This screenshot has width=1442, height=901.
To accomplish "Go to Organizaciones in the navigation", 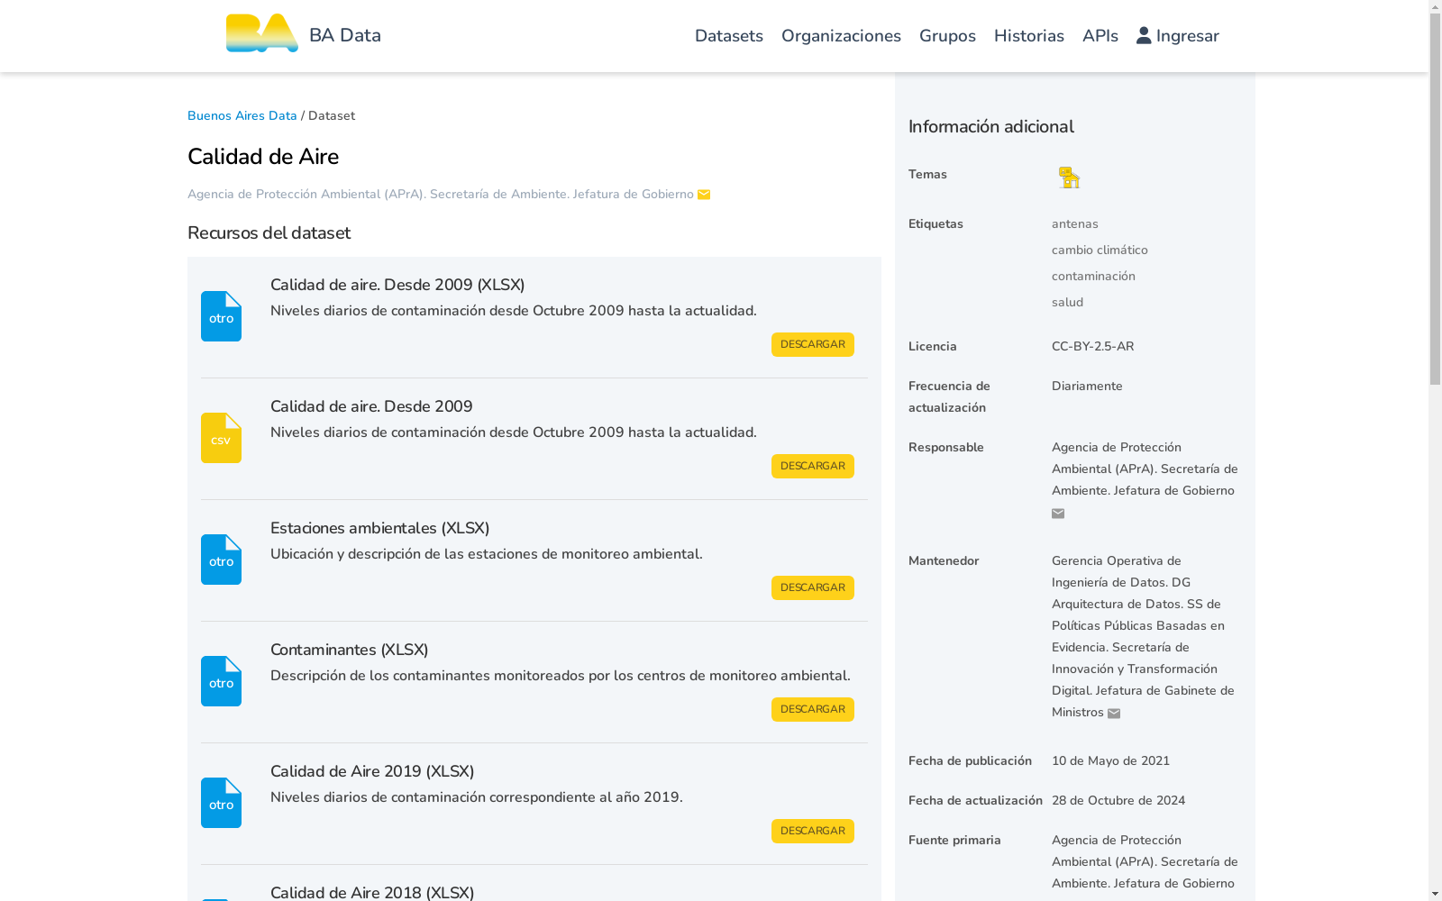I will (841, 36).
